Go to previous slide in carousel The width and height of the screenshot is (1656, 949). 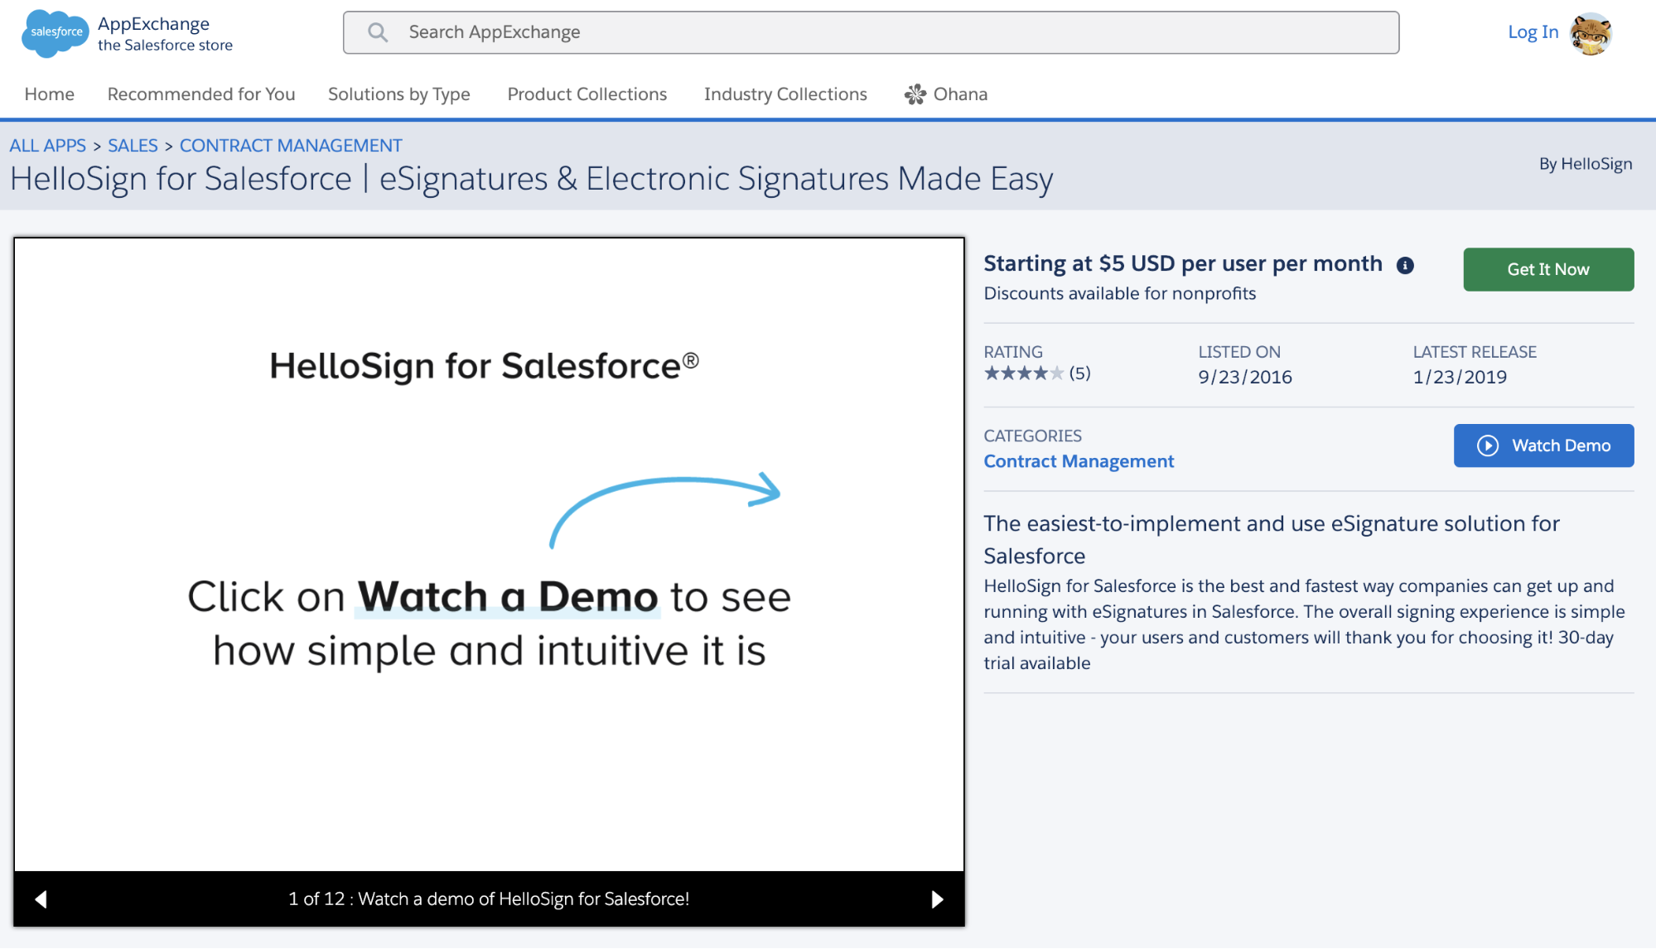click(41, 899)
